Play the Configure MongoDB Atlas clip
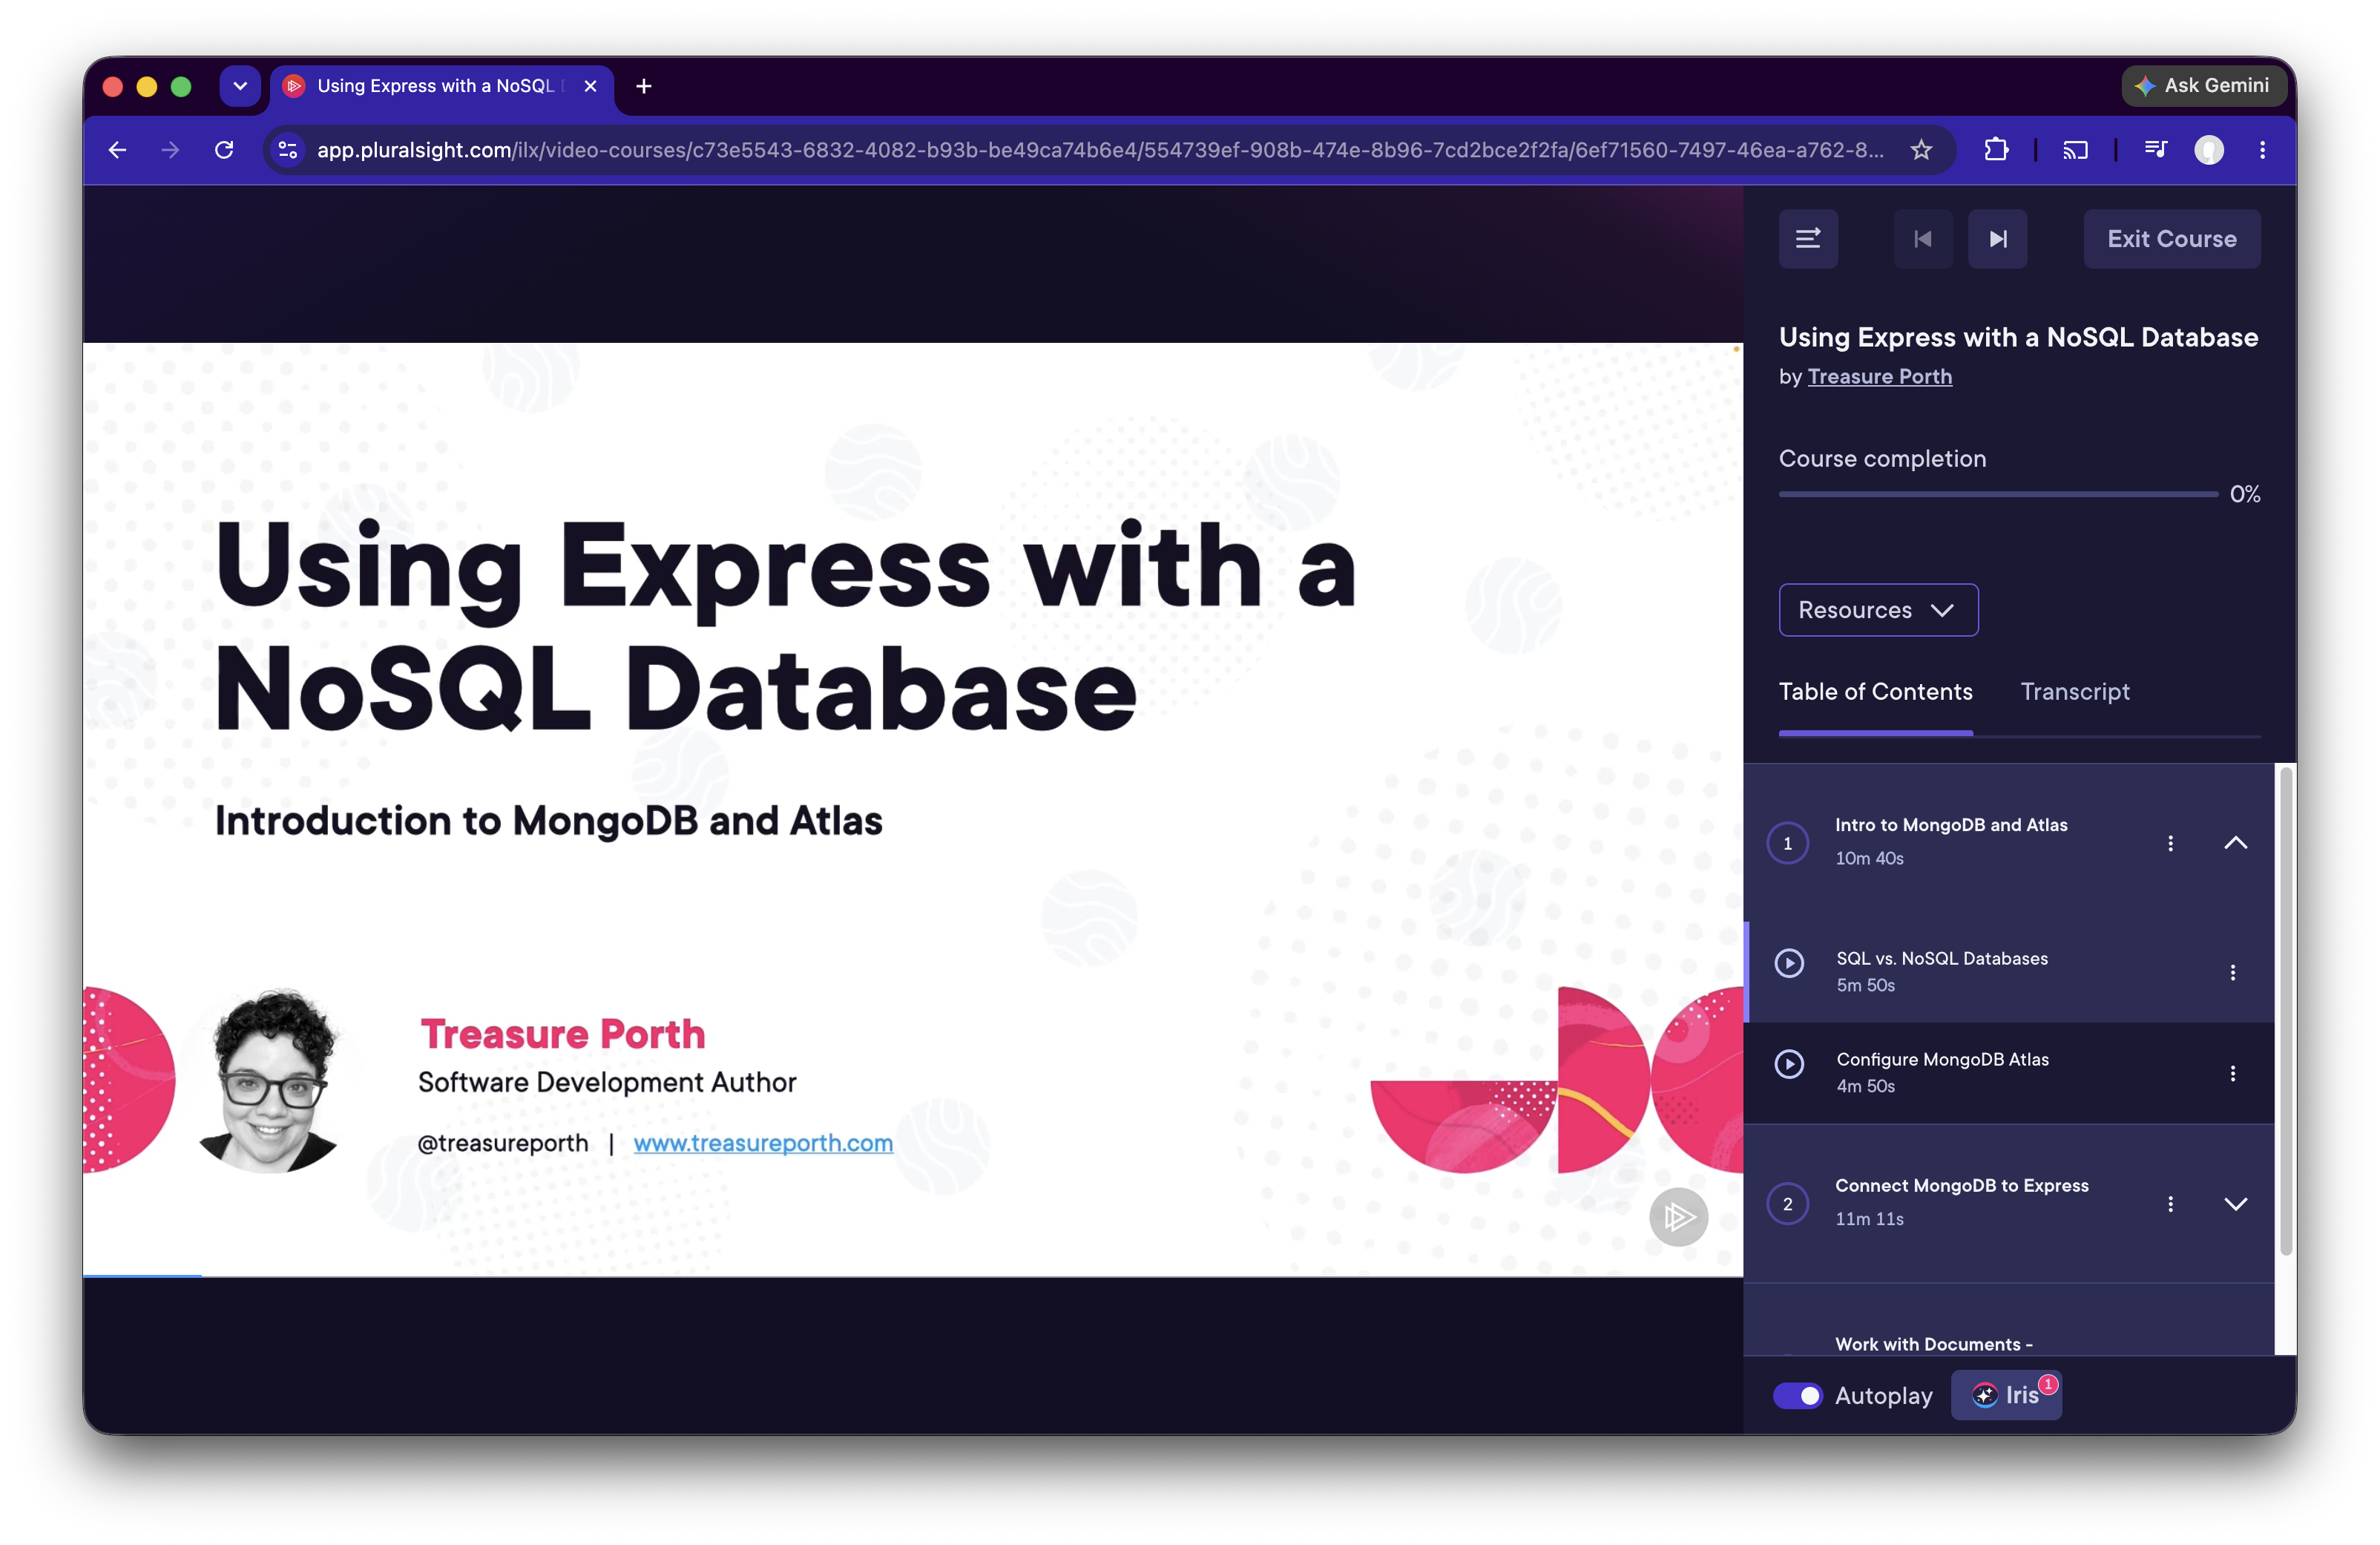The height and width of the screenshot is (1545, 2380). pos(1789,1063)
